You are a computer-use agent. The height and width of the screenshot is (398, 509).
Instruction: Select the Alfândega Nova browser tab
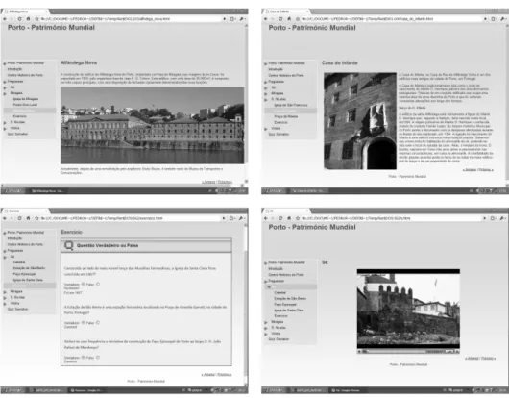pos(25,12)
